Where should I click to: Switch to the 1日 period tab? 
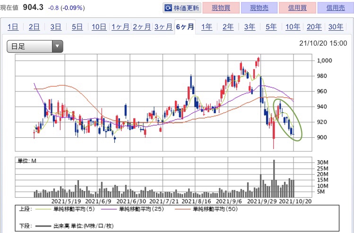[13, 27]
